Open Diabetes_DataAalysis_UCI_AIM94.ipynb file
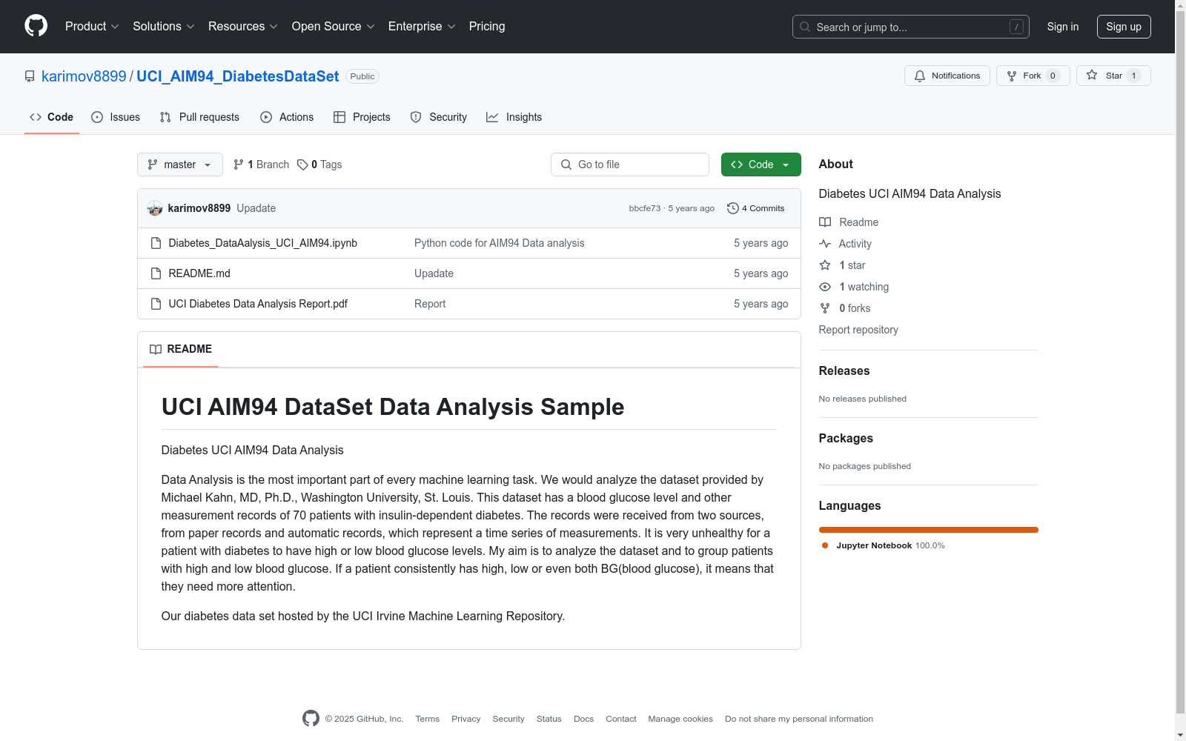Screen dimensions: 1186x741 tap(263, 243)
